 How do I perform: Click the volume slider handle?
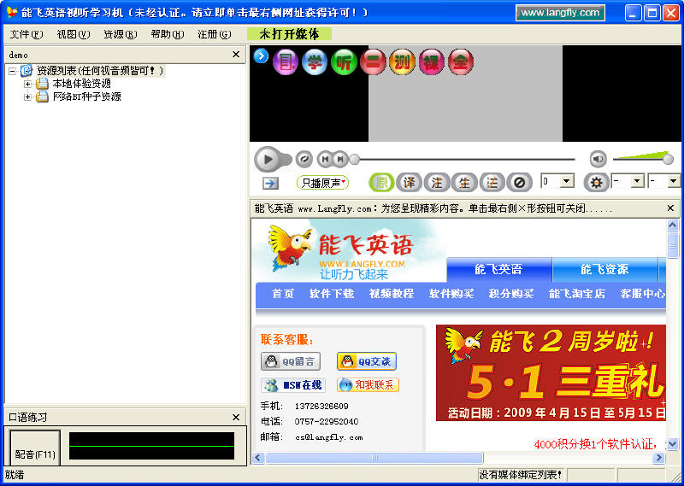pos(668,160)
